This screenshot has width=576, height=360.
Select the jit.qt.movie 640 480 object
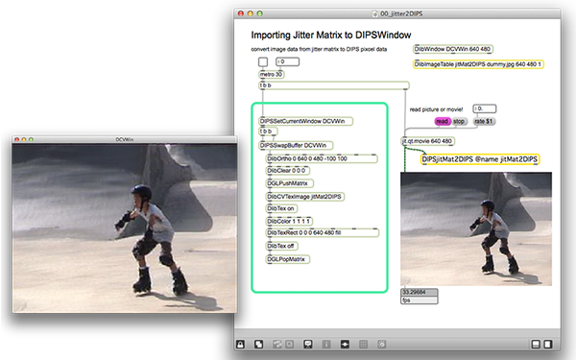point(428,141)
